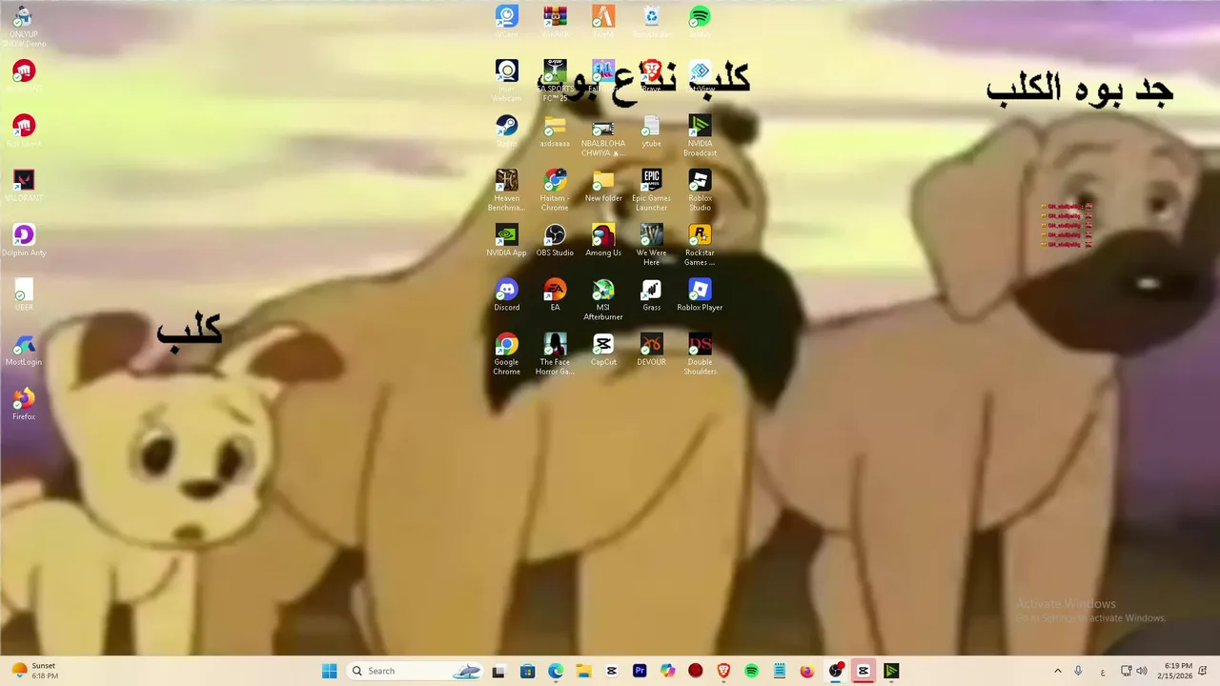This screenshot has height=686, width=1220.
Task: Select the UBER file on the desktop
Action: (x=24, y=294)
